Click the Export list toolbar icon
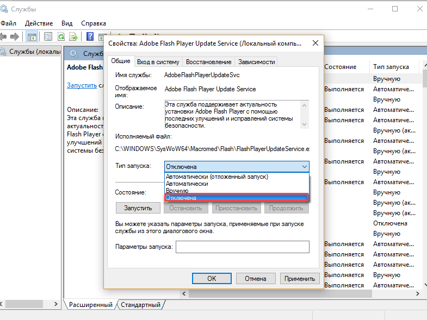 [73, 36]
